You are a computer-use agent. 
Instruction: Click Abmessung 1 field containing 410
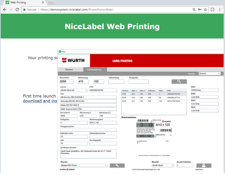coord(88,116)
